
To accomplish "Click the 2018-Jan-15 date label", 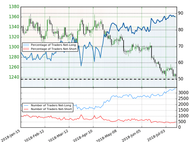I will (x=10, y=136).
